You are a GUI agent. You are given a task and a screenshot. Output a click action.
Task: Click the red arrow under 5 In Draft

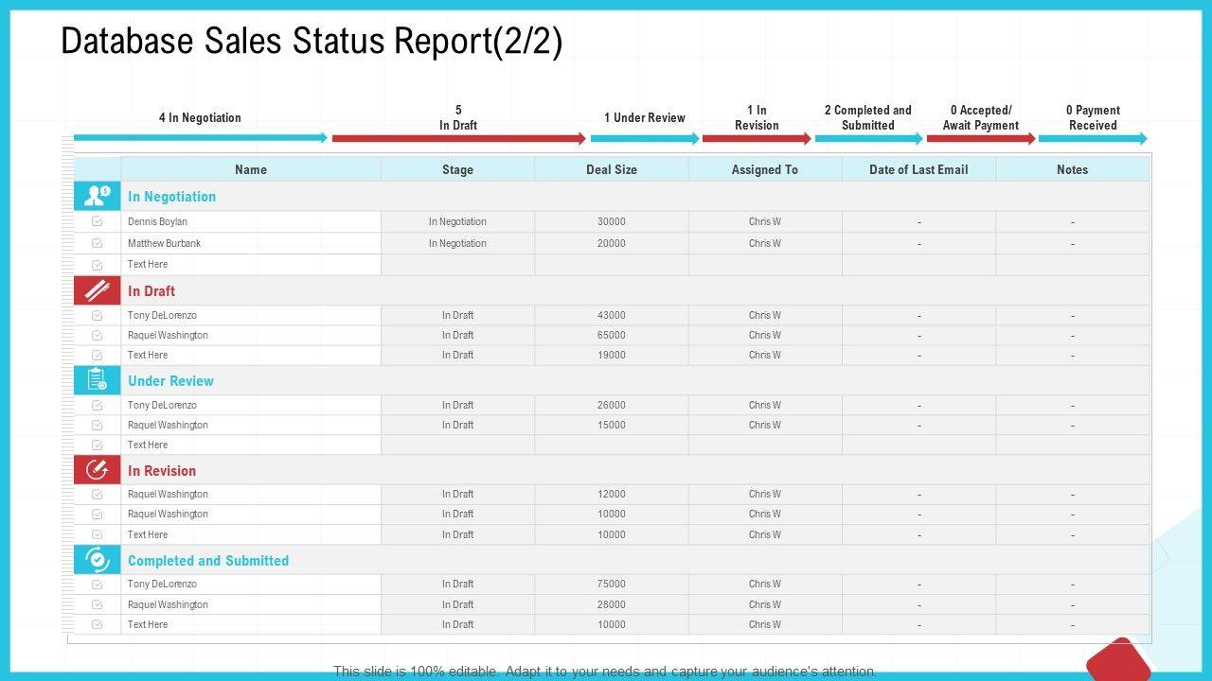pyautogui.click(x=459, y=138)
